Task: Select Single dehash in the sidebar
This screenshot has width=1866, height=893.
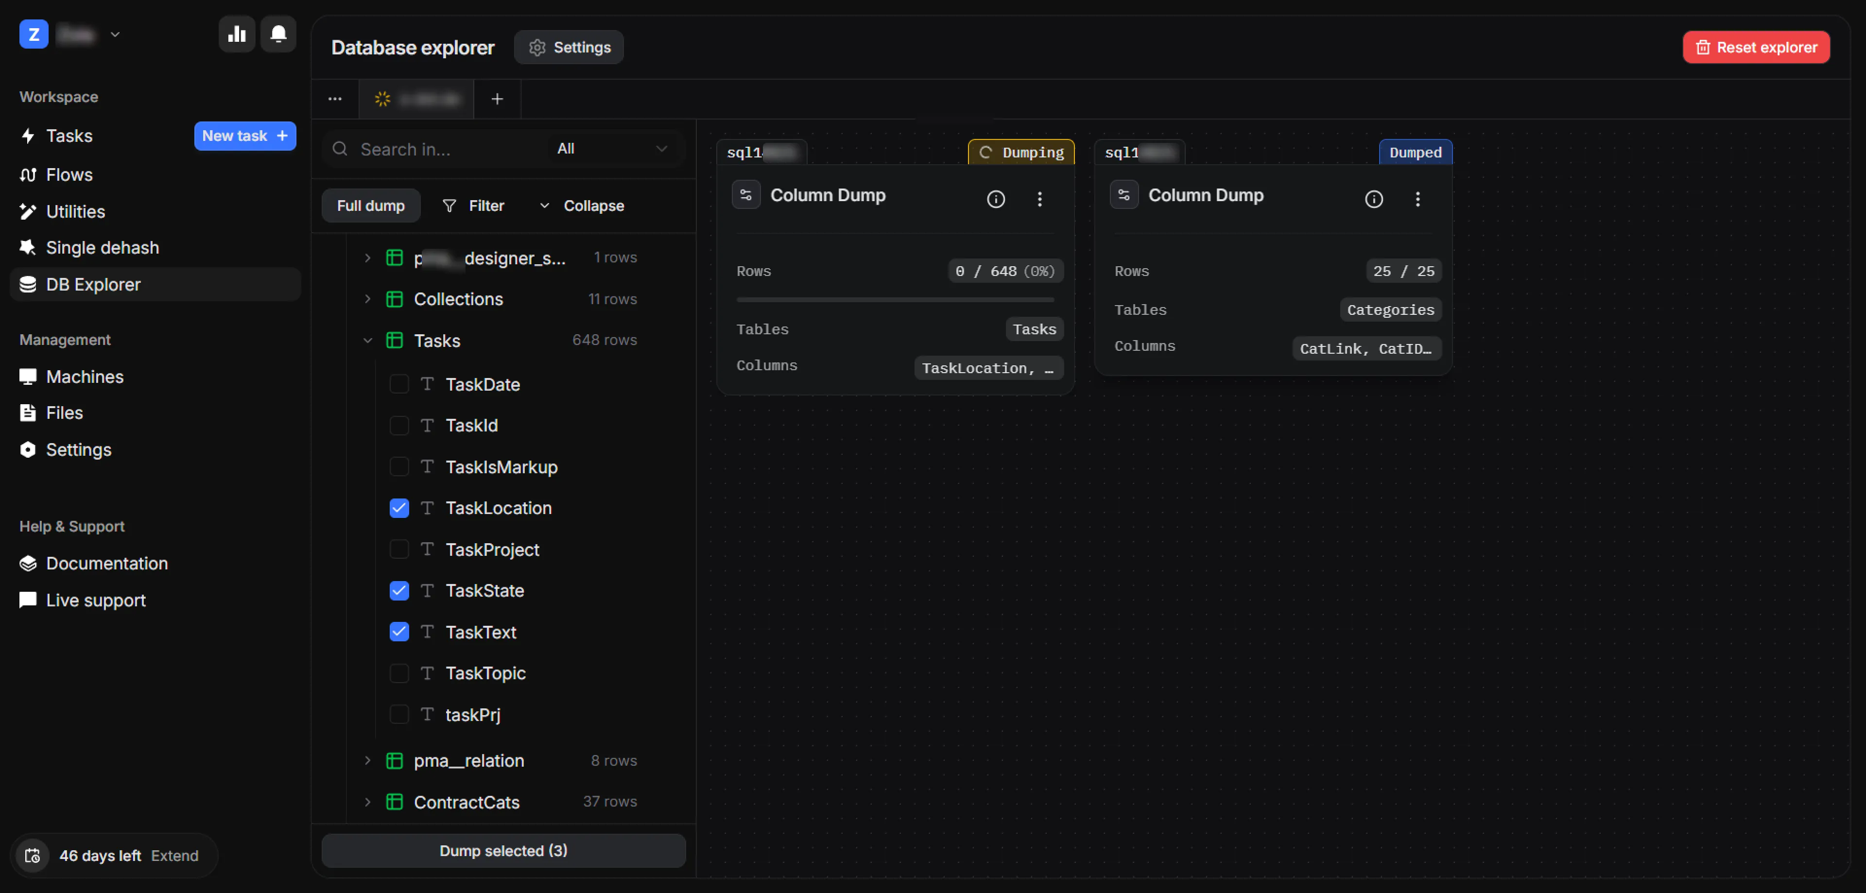Action: coord(102,247)
